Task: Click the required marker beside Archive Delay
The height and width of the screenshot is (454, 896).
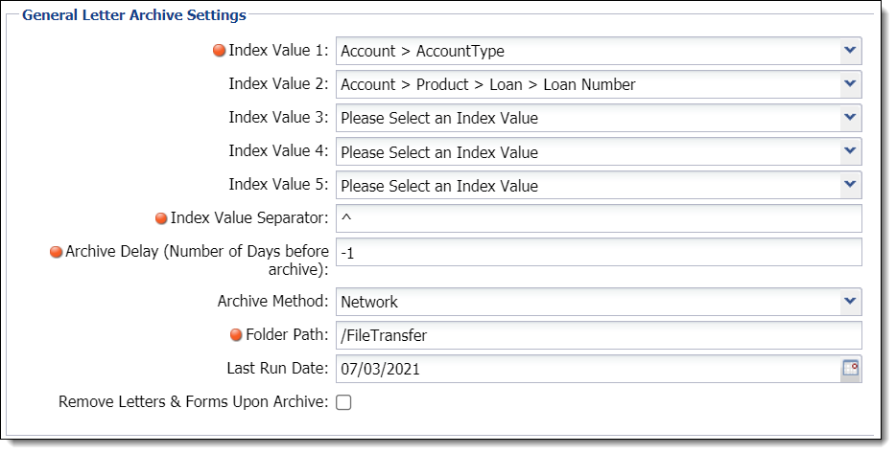Action: pos(56,252)
